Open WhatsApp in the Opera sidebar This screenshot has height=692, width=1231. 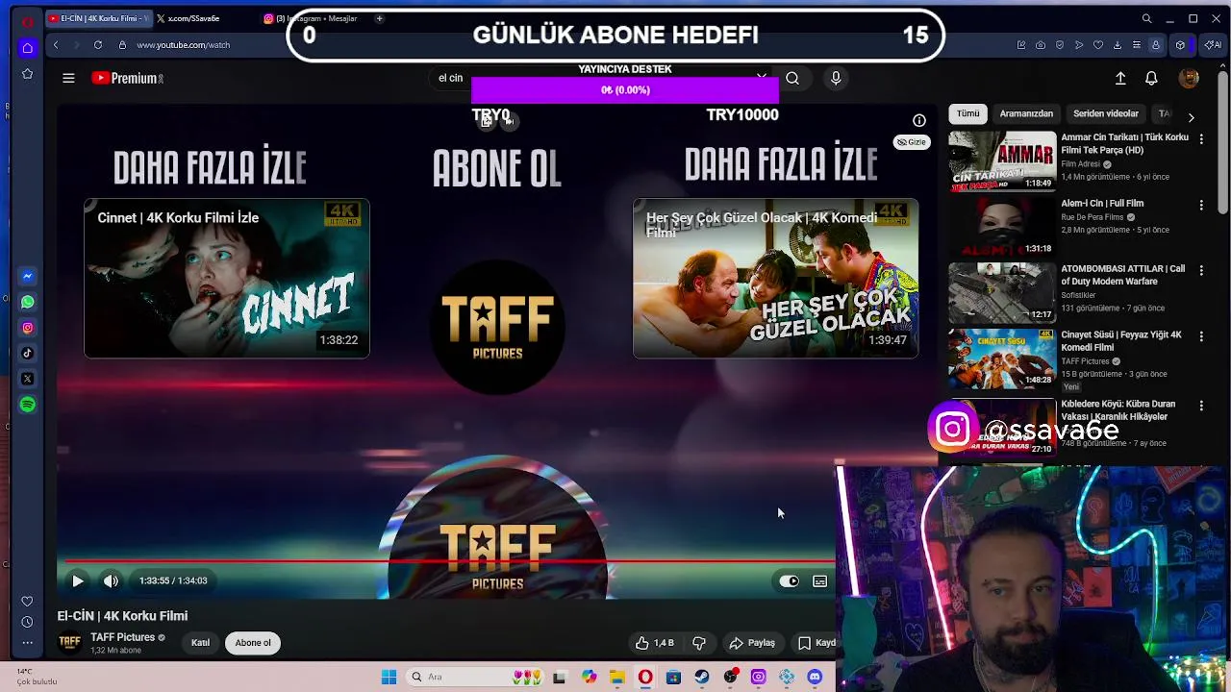coord(28,302)
